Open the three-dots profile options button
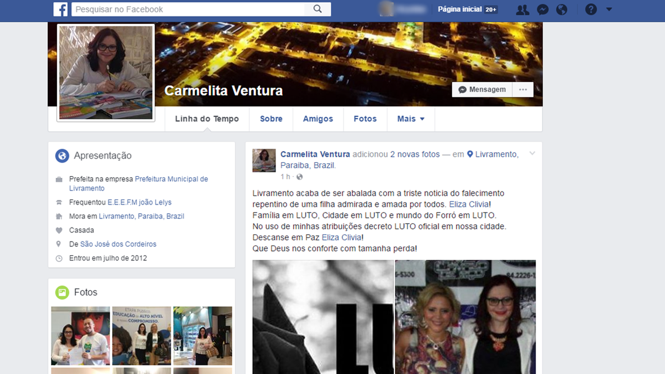The width and height of the screenshot is (665, 374). click(x=523, y=89)
